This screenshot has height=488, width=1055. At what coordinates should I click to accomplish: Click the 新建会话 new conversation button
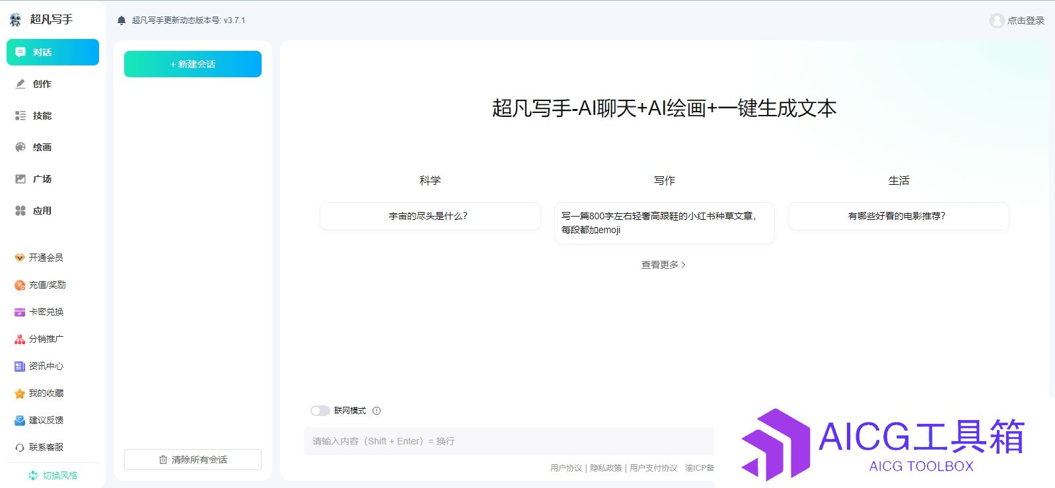pyautogui.click(x=193, y=64)
